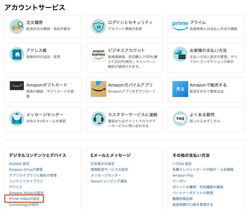Open アプリライブラリと端末の管理 link
The image size is (249, 209).
[33, 175]
